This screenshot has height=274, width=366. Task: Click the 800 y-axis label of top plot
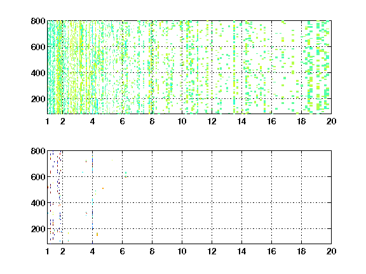pos(38,21)
